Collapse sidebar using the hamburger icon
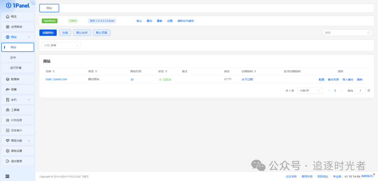 (7, 176)
